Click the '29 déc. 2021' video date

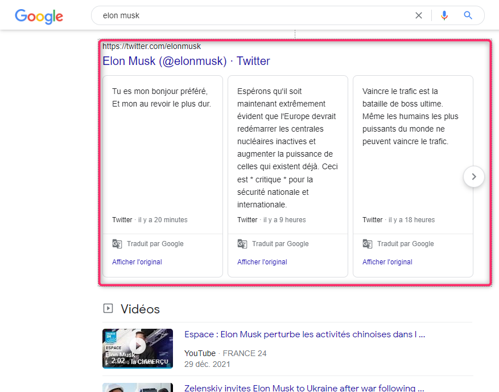[207, 364]
